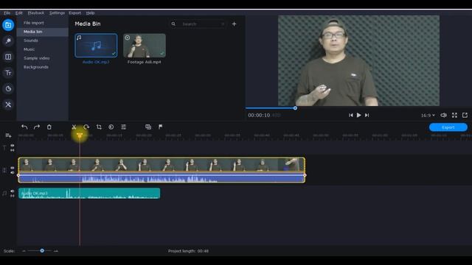Adjust the timeline Scale slider handle

pyautogui.click(x=42, y=250)
